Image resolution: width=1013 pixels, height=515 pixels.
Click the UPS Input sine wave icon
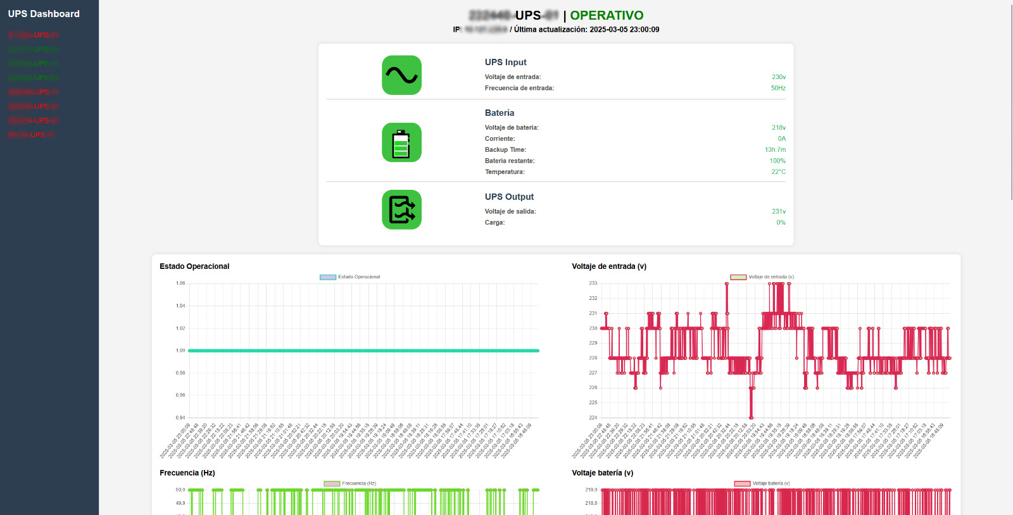[x=401, y=75]
